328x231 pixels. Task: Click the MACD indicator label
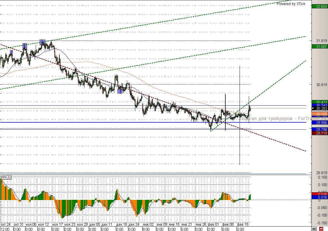coord(6,177)
